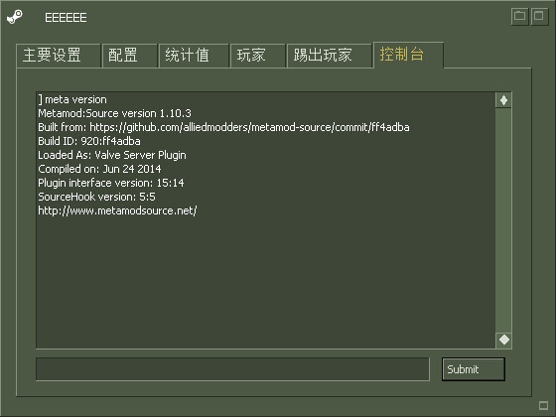Image resolution: width=556 pixels, height=417 pixels.
Task: Select the 统计值 tab
Action: 194,56
